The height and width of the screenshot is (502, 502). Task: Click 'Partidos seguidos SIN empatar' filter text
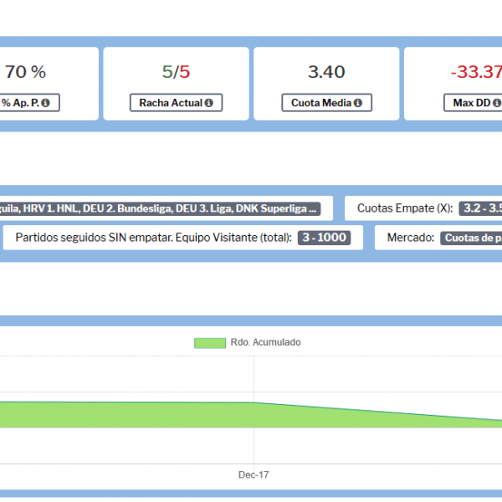153,238
